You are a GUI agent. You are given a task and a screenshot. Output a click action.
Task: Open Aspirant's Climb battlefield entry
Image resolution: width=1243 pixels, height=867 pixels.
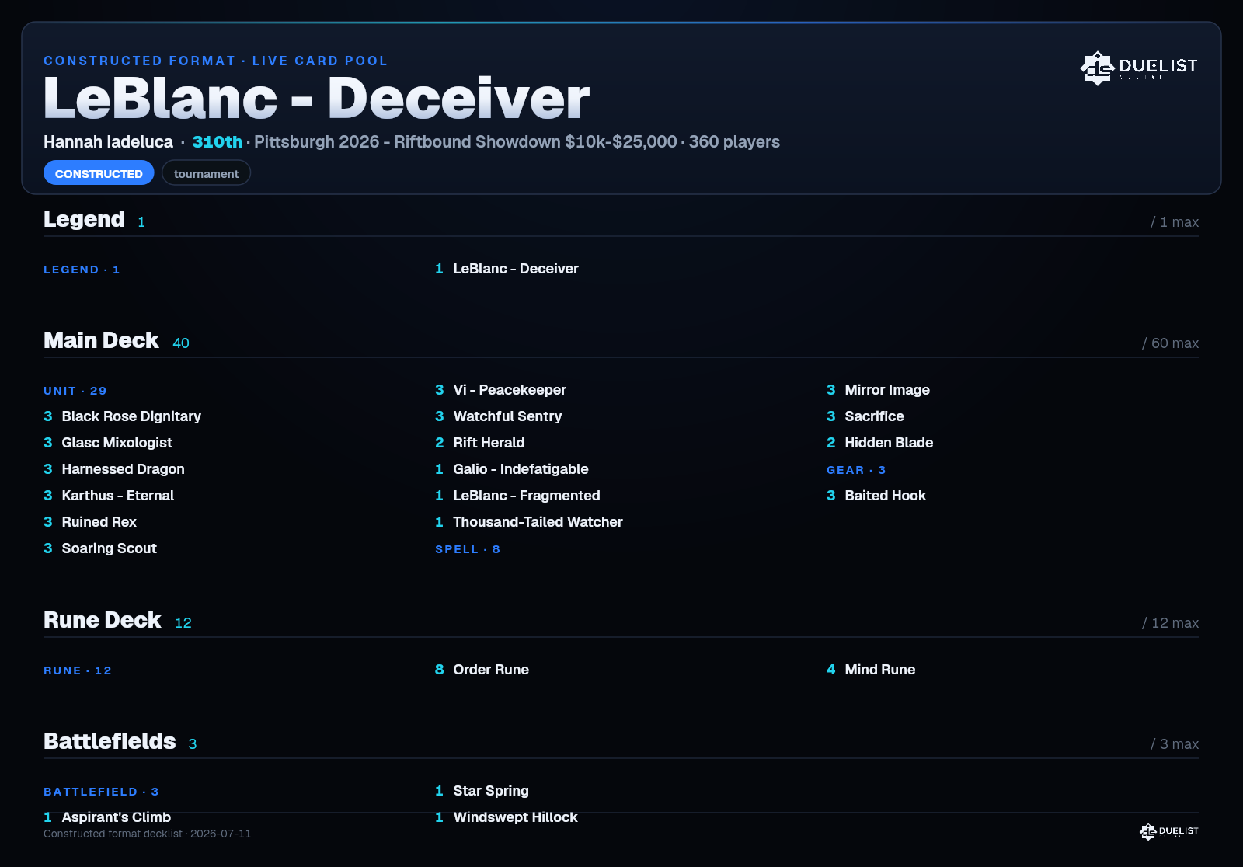(x=107, y=817)
